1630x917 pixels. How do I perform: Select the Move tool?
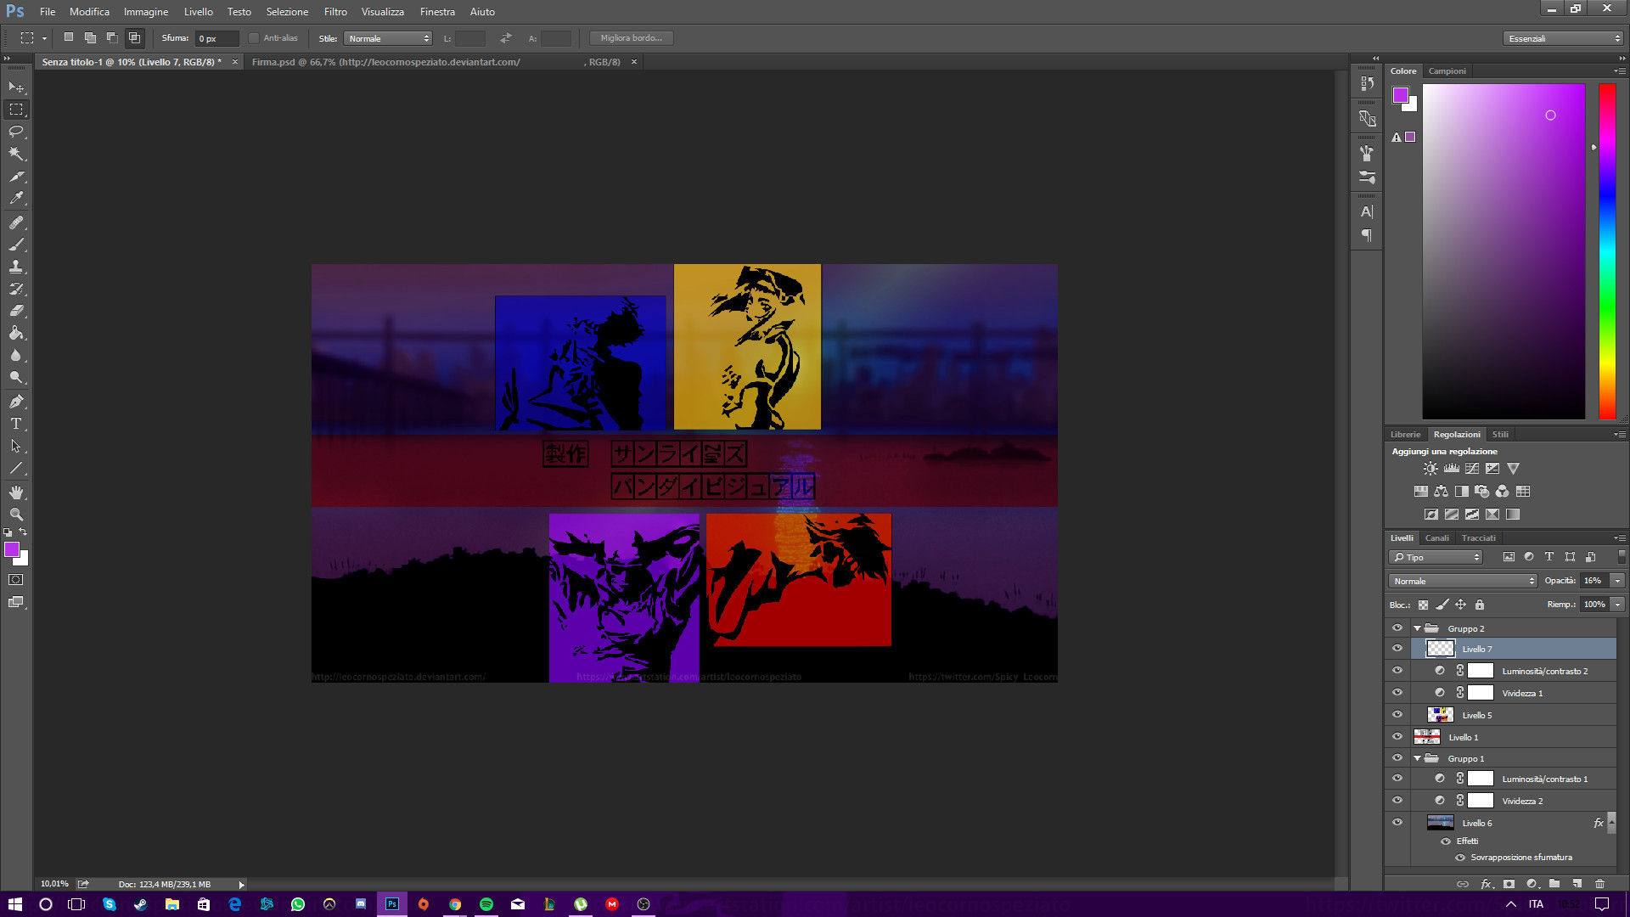click(x=16, y=87)
